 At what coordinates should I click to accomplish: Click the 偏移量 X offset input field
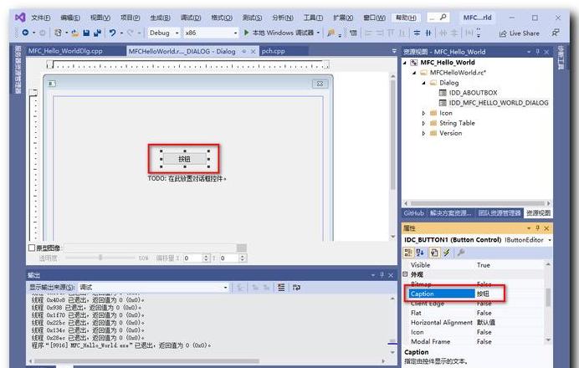tap(192, 258)
